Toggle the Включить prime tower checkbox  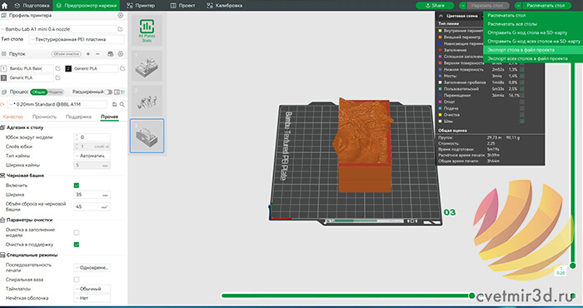77,186
